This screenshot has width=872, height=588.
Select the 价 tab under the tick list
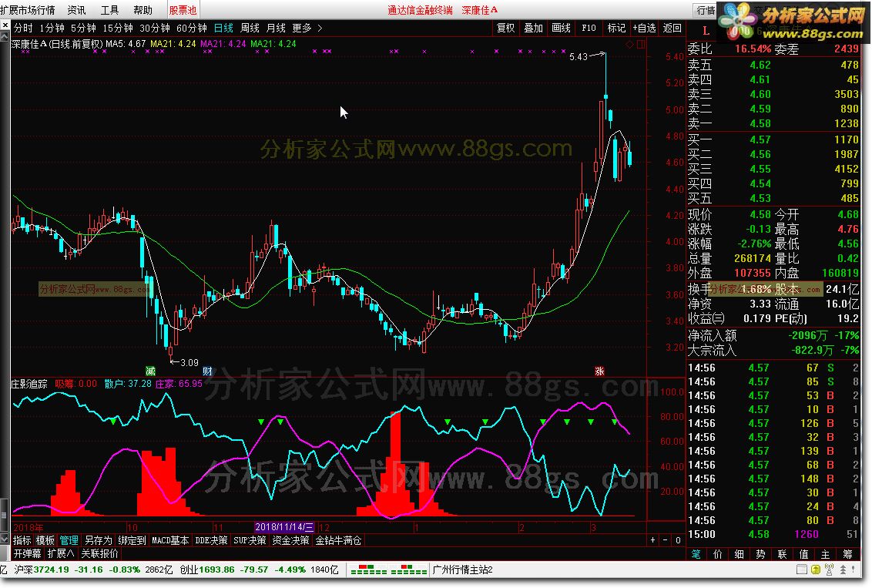click(x=717, y=554)
